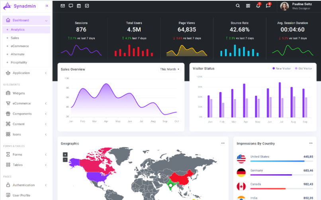This screenshot has height=200, width=321.
Task: Open the This Month dropdown
Action: 170,69
